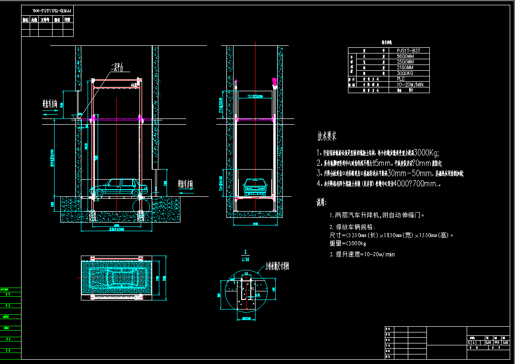Select the 技术要求 heading text
Viewport: 515px width, 364px height.
click(x=327, y=137)
